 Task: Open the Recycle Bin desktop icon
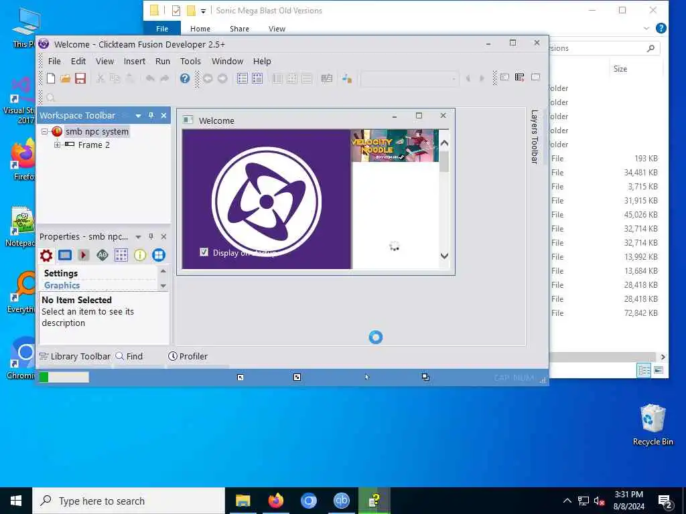[653, 425]
